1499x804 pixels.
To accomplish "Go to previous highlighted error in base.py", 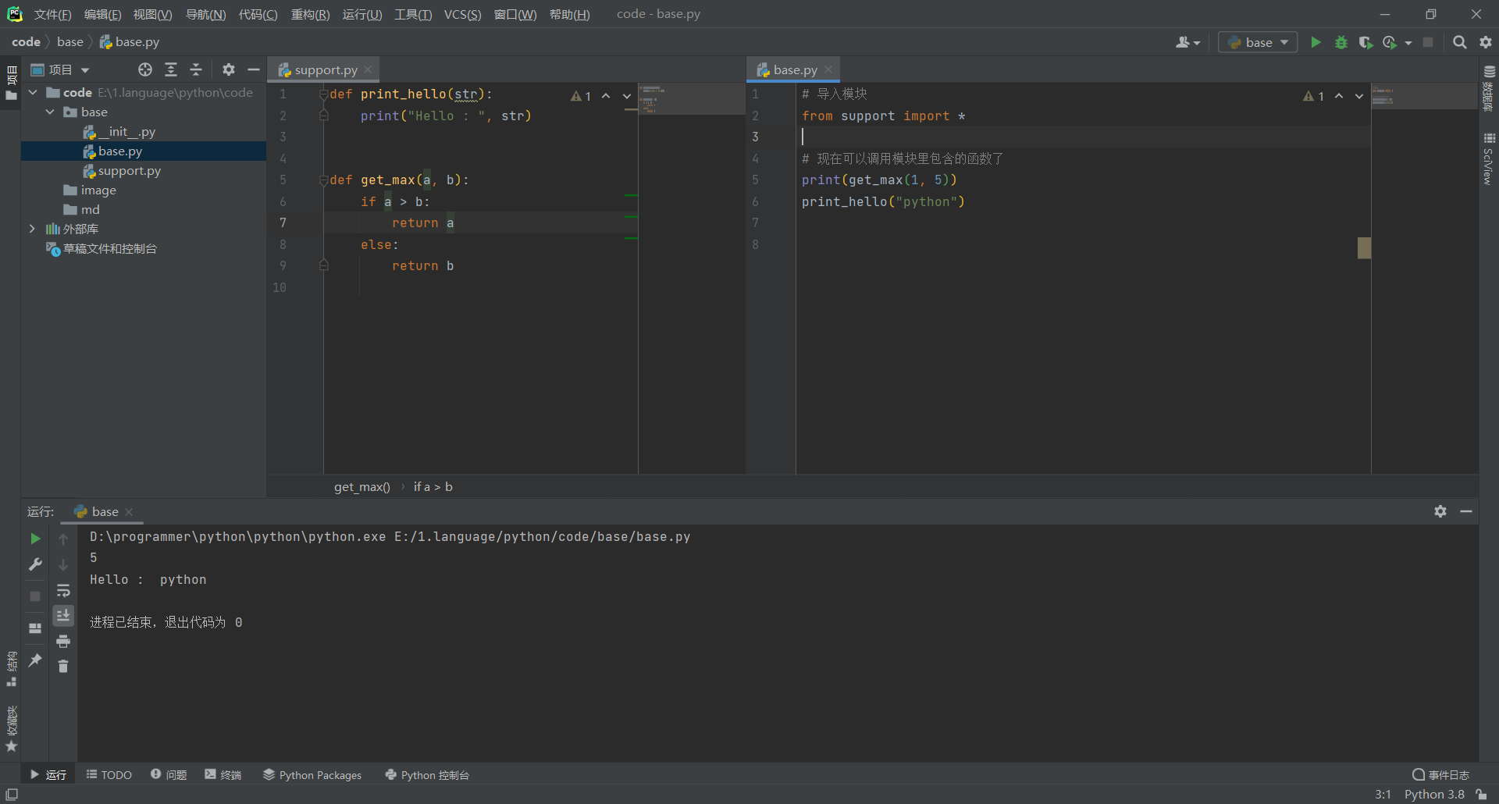I will click(1339, 96).
